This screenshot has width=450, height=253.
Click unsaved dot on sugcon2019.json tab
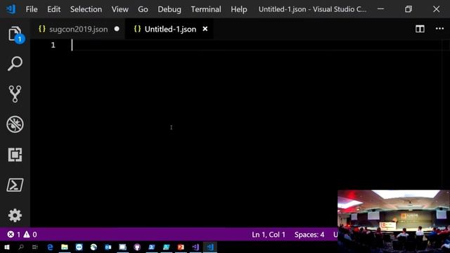tap(117, 29)
